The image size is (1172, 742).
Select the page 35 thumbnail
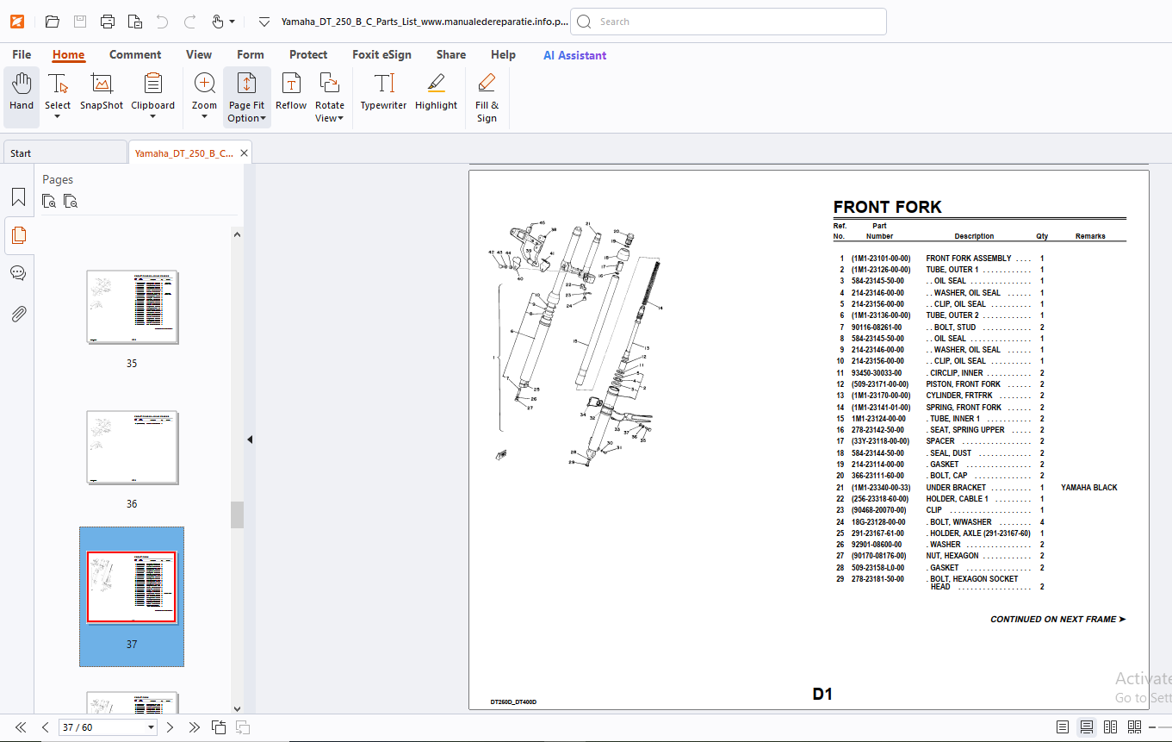click(x=133, y=308)
